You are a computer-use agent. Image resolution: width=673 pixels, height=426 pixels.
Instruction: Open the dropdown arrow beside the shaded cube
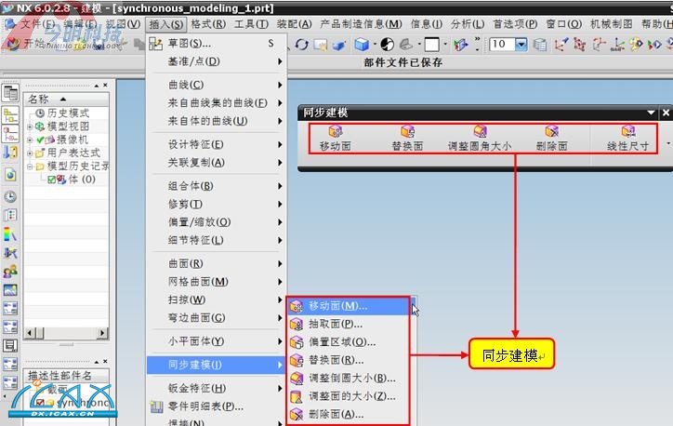[x=375, y=45]
